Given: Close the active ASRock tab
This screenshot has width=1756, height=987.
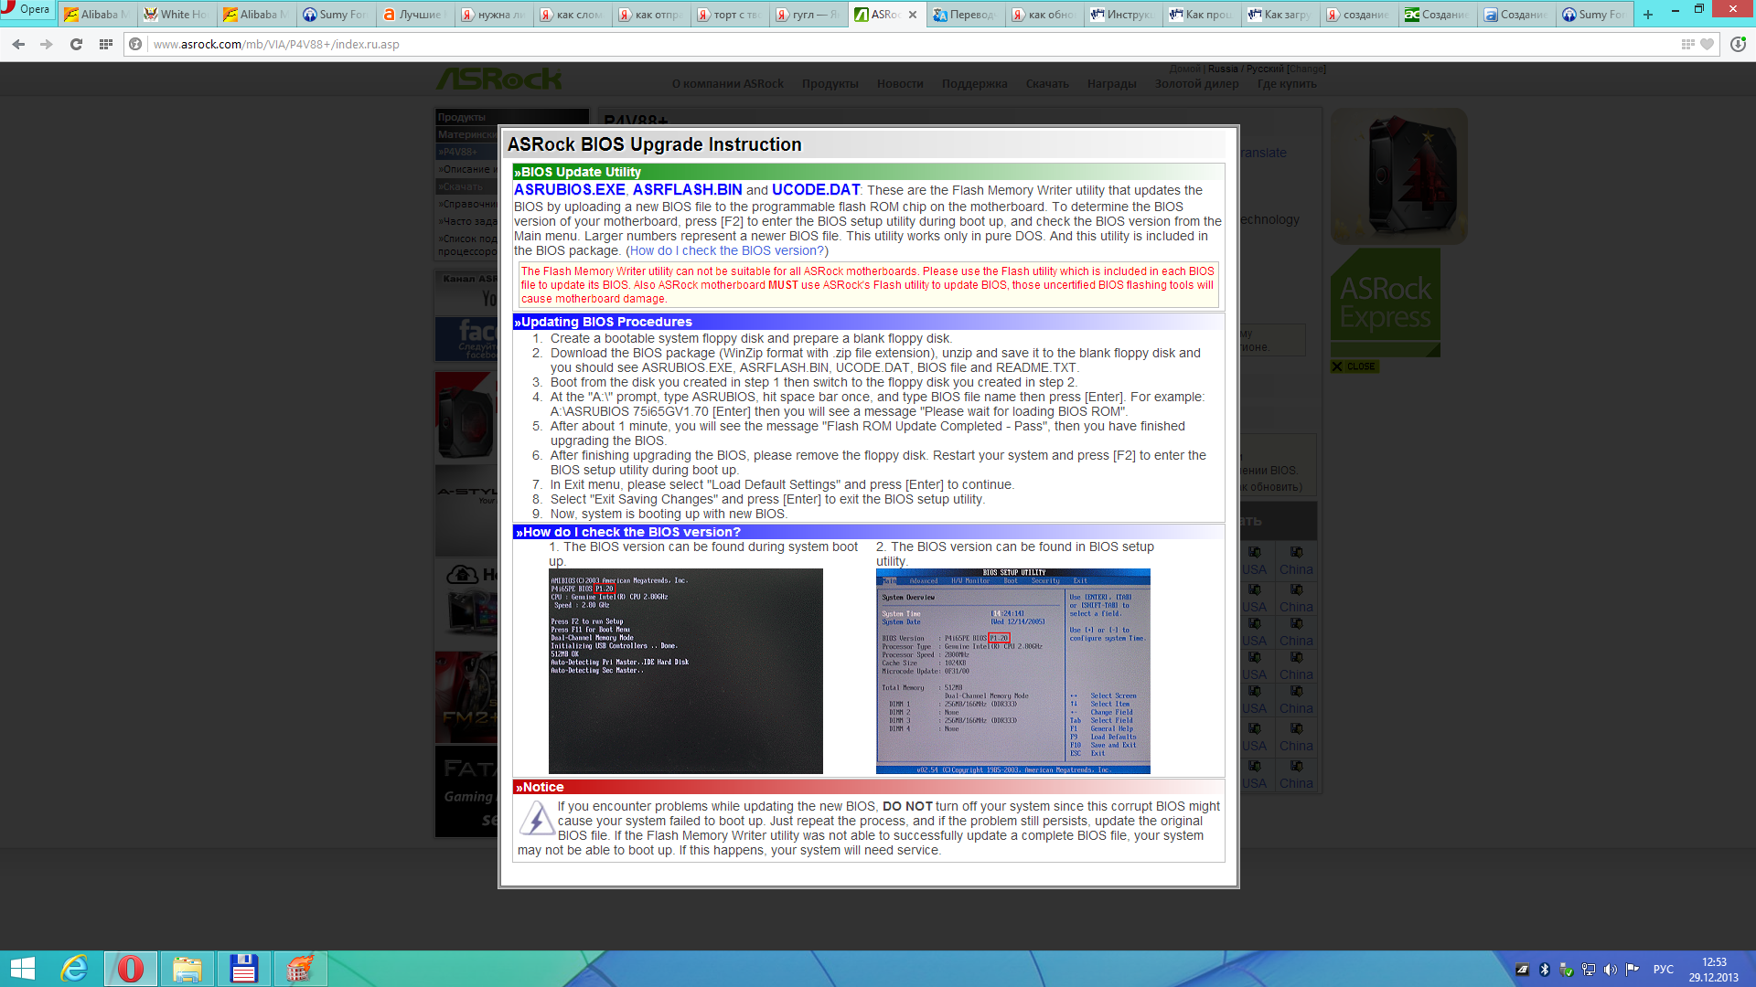Looking at the screenshot, I should [x=913, y=15].
